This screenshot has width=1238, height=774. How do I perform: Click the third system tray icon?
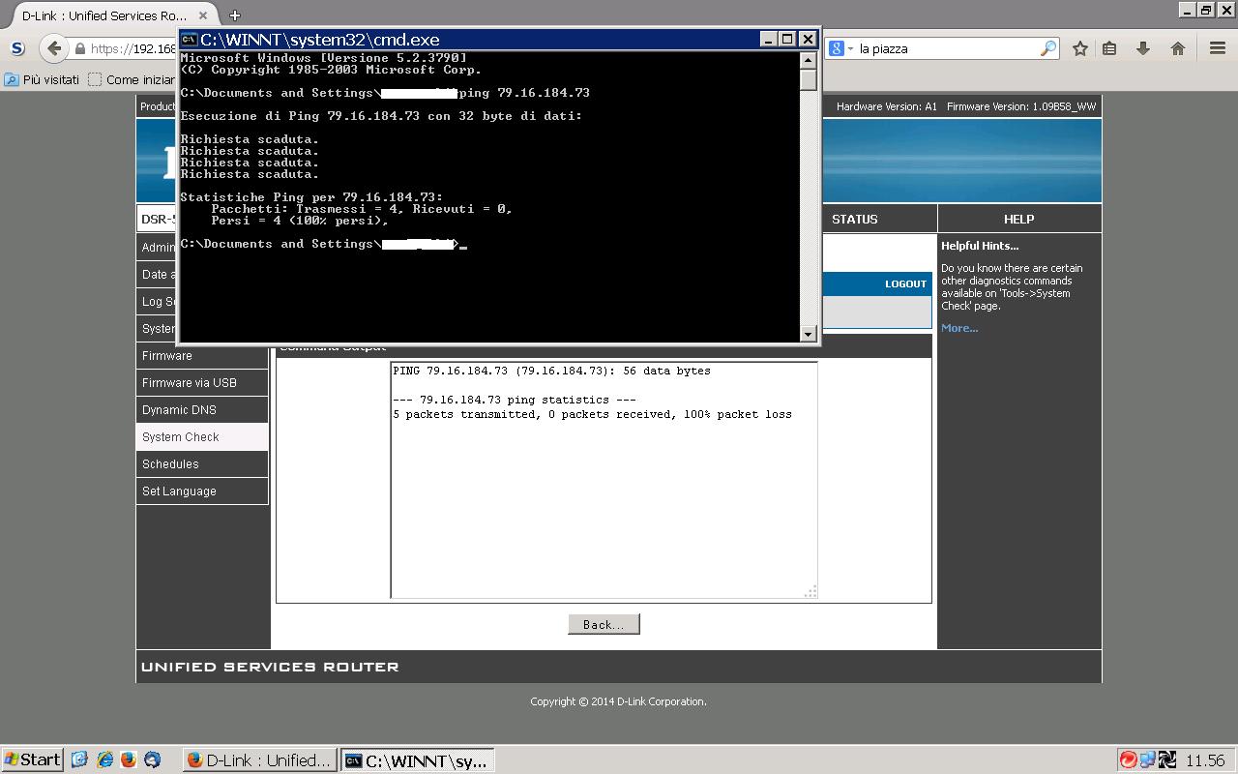point(1167,759)
